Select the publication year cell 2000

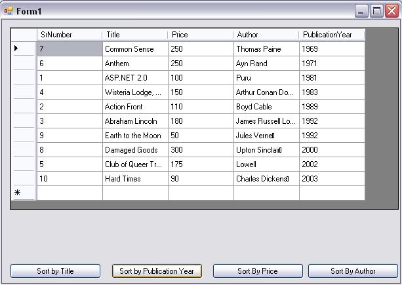click(332, 150)
